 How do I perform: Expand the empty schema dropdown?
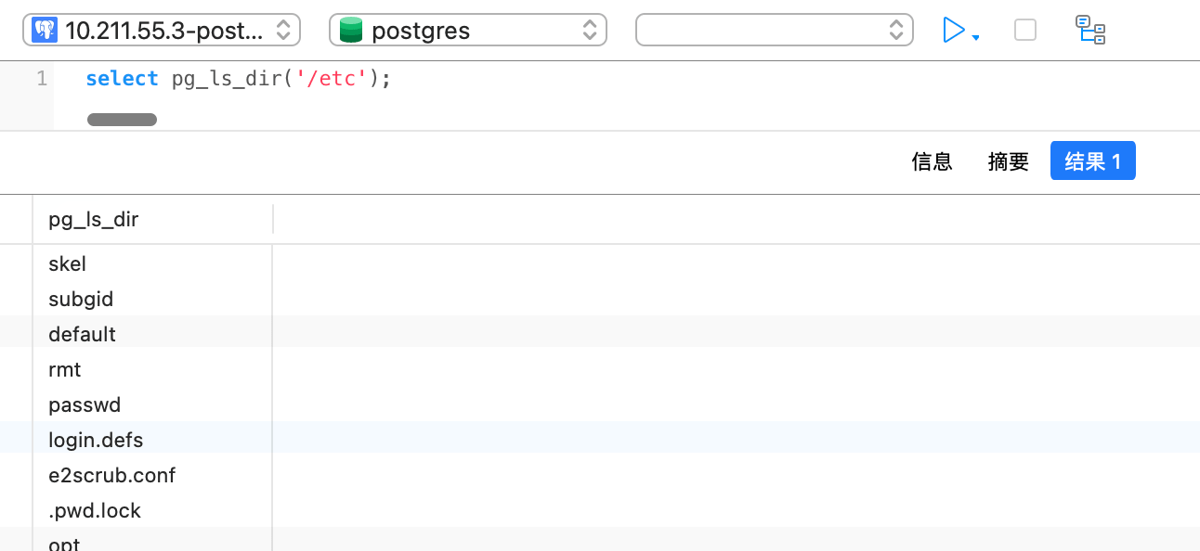tap(775, 30)
